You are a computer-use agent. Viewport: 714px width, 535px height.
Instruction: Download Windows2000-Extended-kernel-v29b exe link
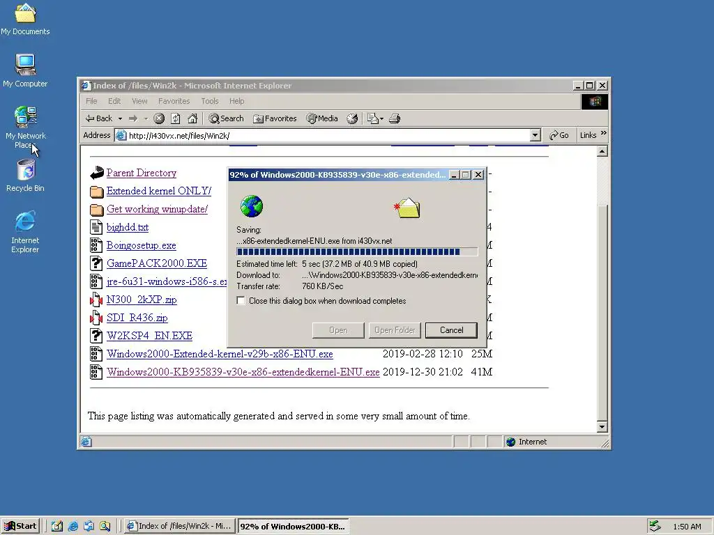[220, 354]
